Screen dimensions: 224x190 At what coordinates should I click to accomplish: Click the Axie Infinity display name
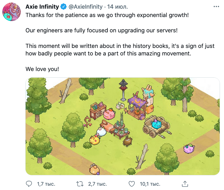(x=42, y=7)
